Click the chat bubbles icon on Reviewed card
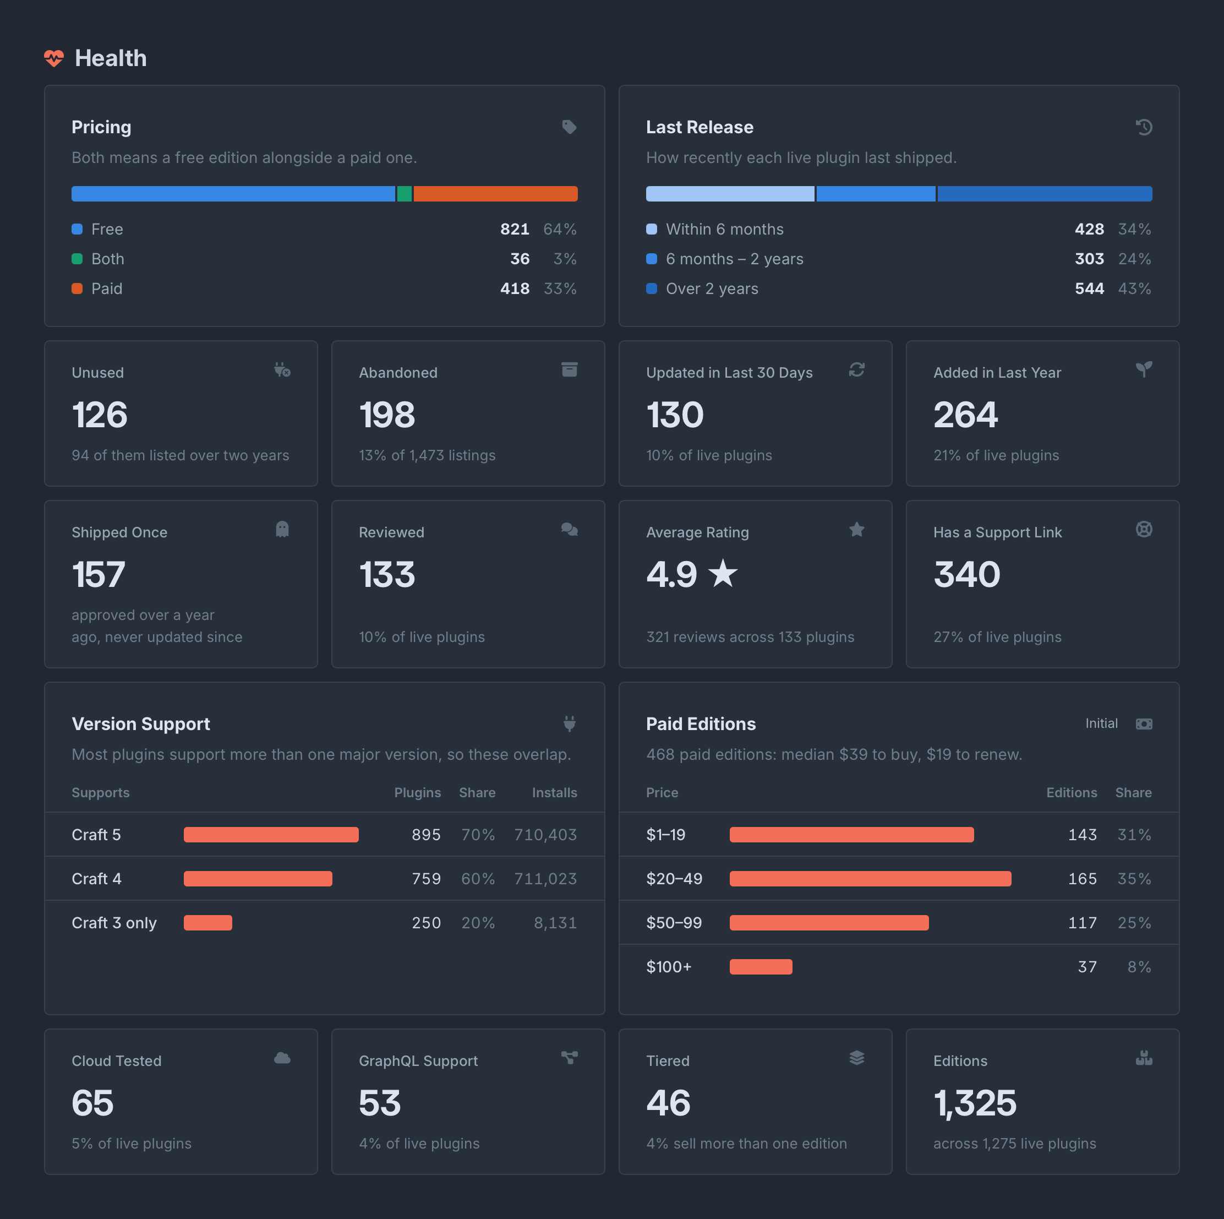This screenshot has width=1224, height=1219. point(569,529)
